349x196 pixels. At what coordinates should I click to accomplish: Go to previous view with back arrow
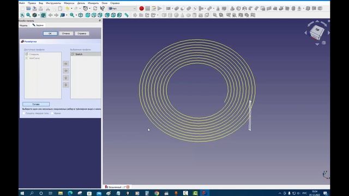coord(50,15)
